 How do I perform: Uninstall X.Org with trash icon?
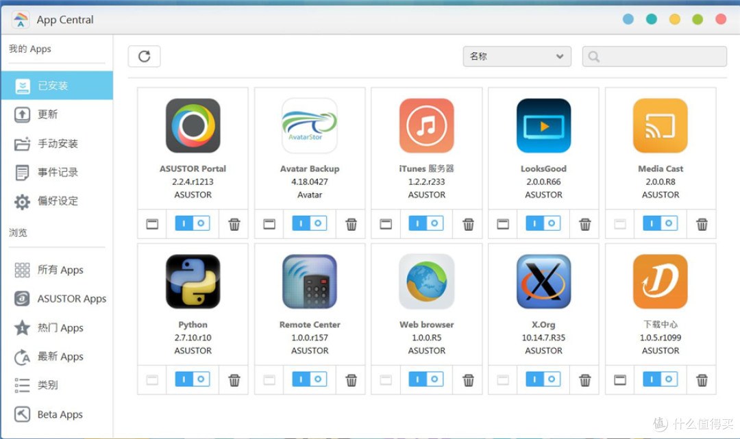tap(585, 380)
